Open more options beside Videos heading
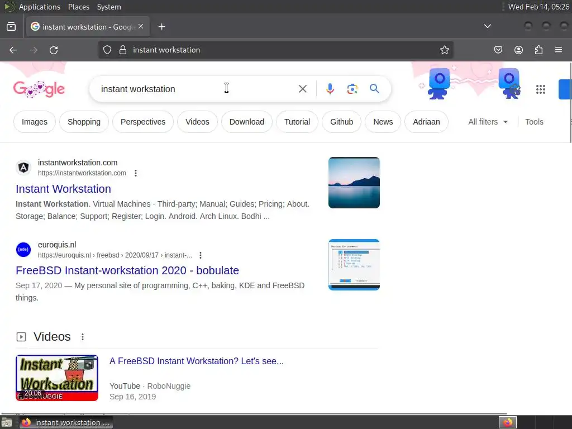 (x=83, y=337)
